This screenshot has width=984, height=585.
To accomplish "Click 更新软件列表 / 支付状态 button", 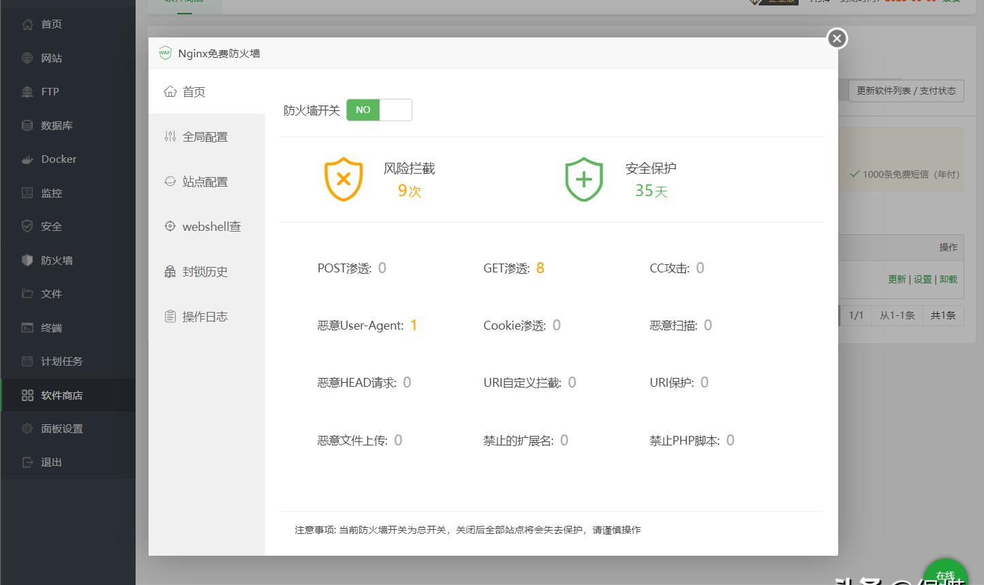I will tap(906, 91).
